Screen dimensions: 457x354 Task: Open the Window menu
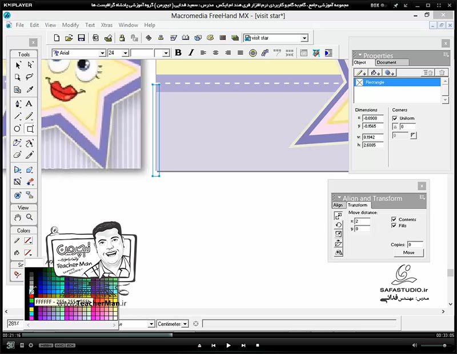point(128,25)
